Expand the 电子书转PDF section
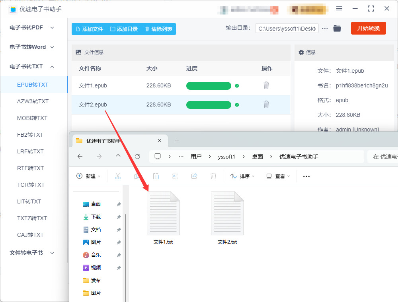 pyautogui.click(x=32, y=27)
